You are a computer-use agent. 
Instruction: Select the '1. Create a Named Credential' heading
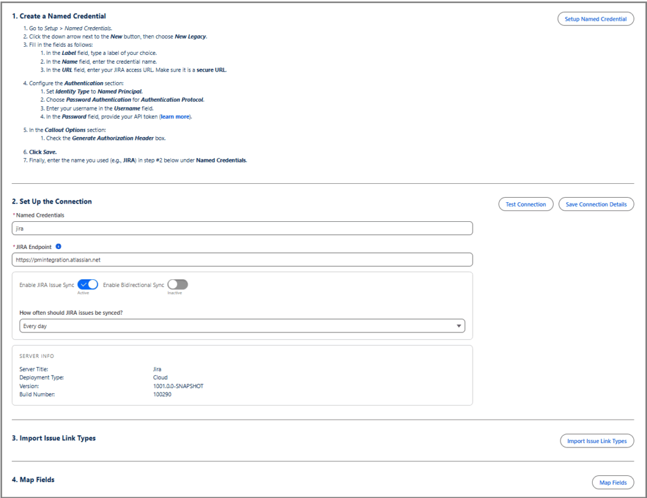[x=59, y=16]
